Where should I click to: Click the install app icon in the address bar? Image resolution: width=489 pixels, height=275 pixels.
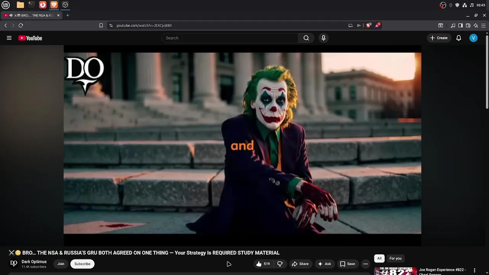coord(350,25)
